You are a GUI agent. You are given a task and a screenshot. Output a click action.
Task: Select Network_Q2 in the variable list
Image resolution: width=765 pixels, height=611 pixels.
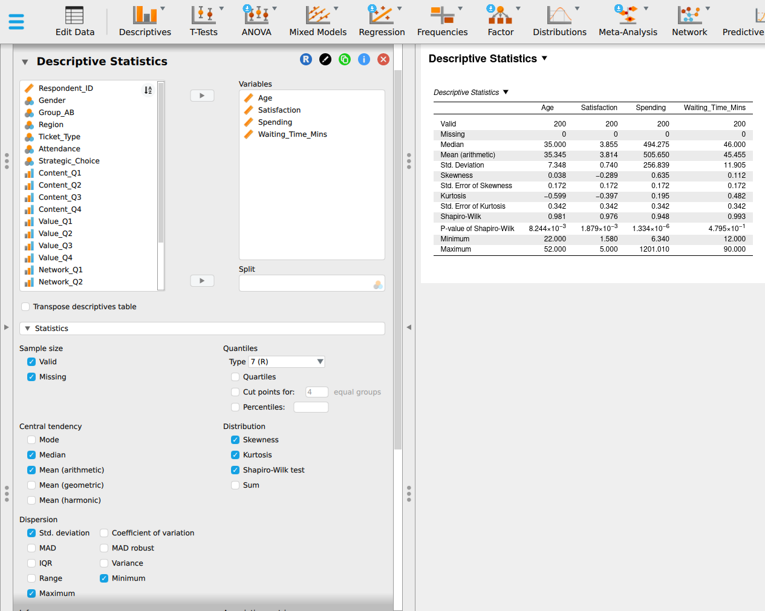pyautogui.click(x=60, y=282)
